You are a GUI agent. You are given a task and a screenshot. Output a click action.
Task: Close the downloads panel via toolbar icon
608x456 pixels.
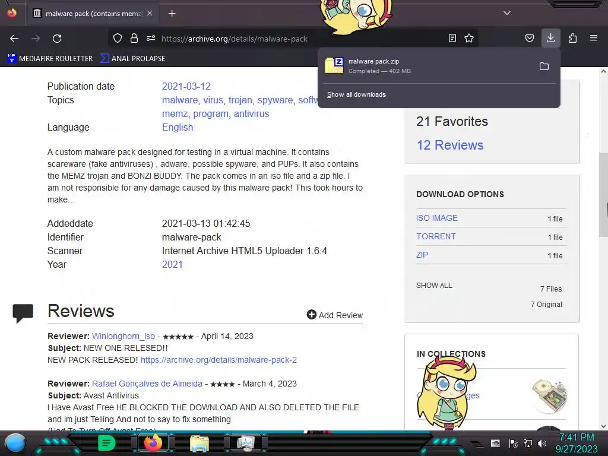(x=550, y=38)
